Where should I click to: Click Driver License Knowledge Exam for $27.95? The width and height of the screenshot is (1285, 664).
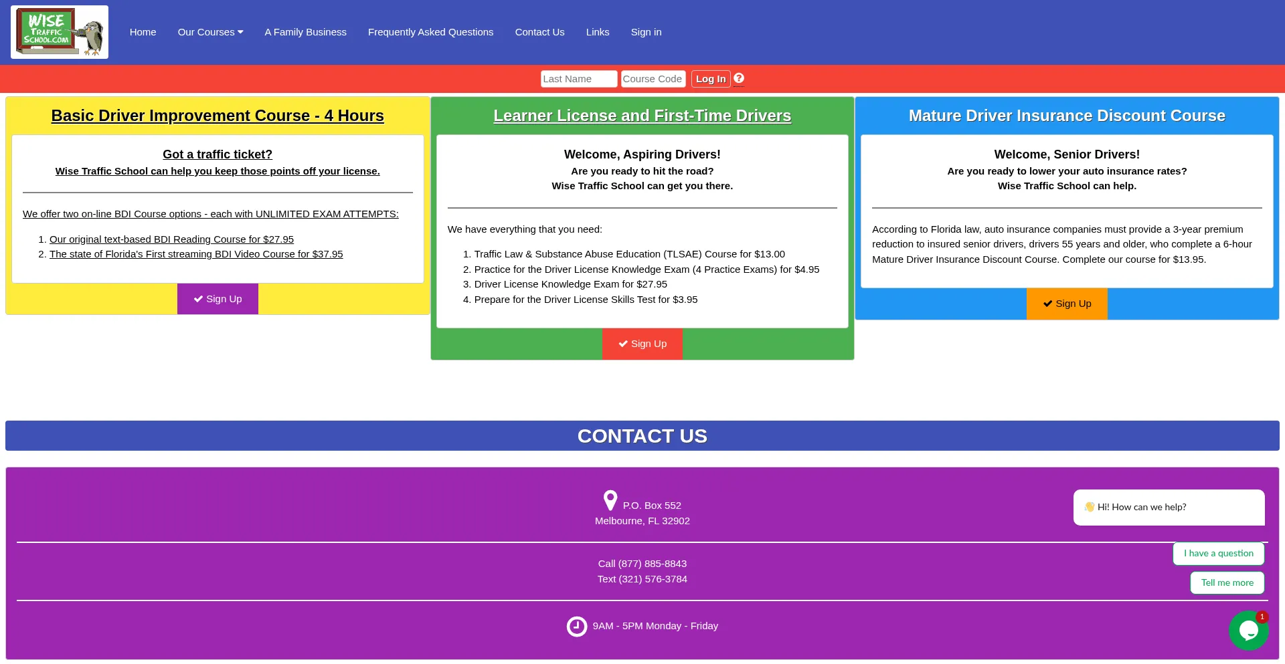tap(571, 284)
